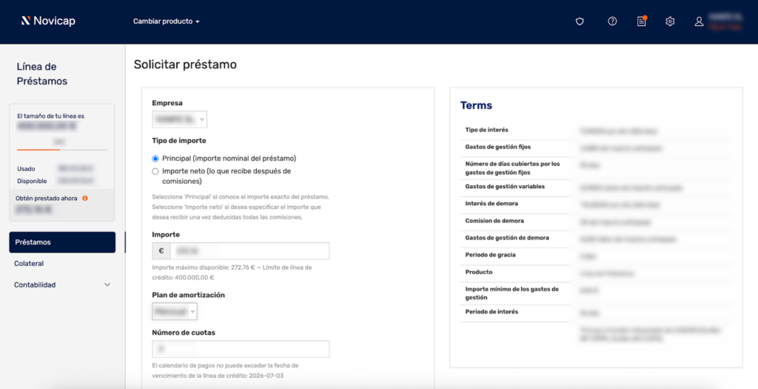Select Principal (importe nominal del préstamo)

155,159
